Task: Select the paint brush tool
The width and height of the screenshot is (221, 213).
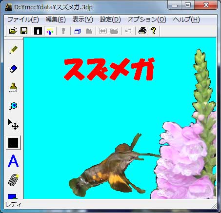Action: [x=13, y=88]
